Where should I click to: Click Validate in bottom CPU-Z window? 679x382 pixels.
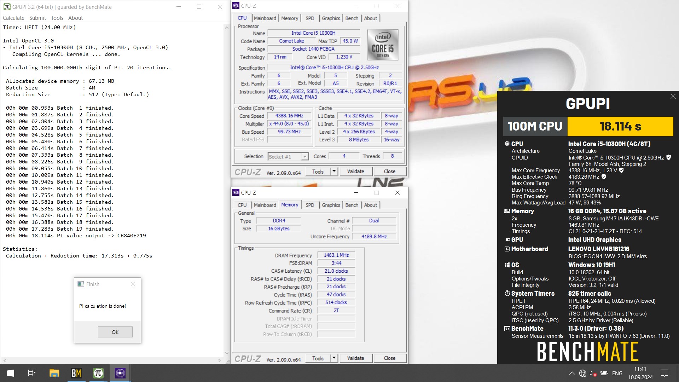coord(355,358)
